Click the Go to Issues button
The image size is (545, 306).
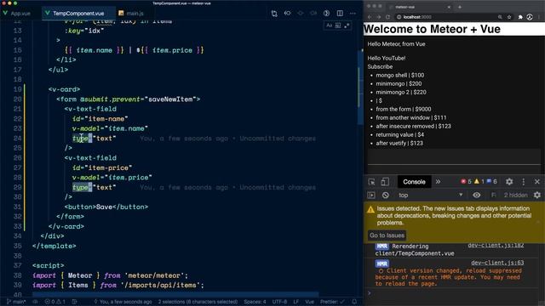(x=387, y=235)
